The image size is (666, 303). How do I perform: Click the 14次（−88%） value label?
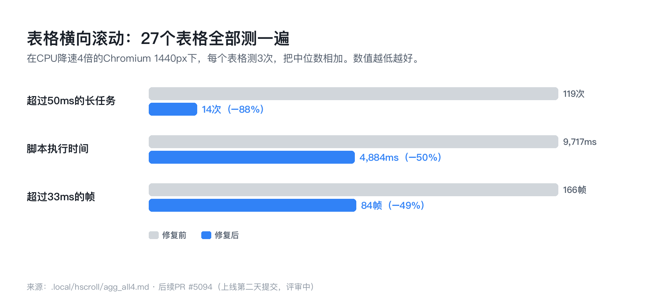(x=233, y=109)
